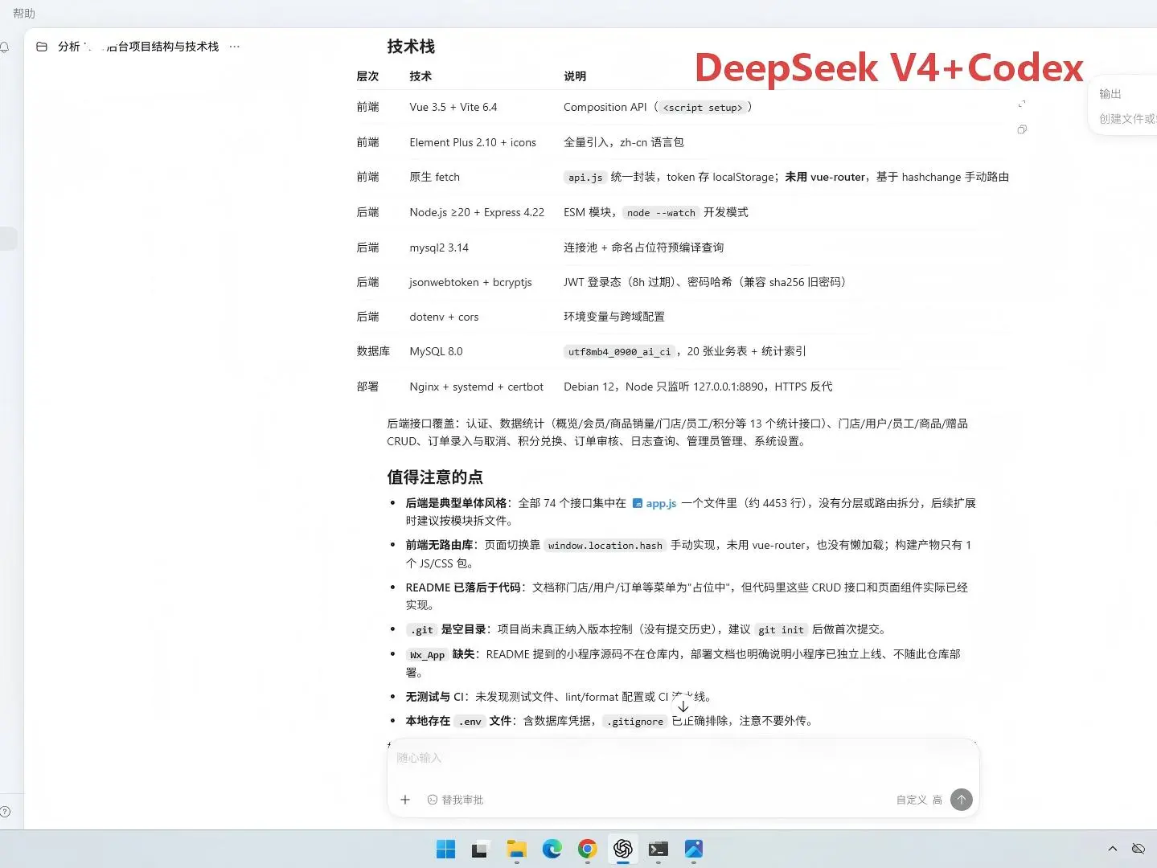
Task: Click the 后端是典型单体风格 bold text
Action: (456, 503)
